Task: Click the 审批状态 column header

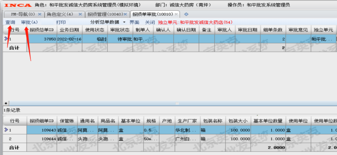Action: (120, 30)
